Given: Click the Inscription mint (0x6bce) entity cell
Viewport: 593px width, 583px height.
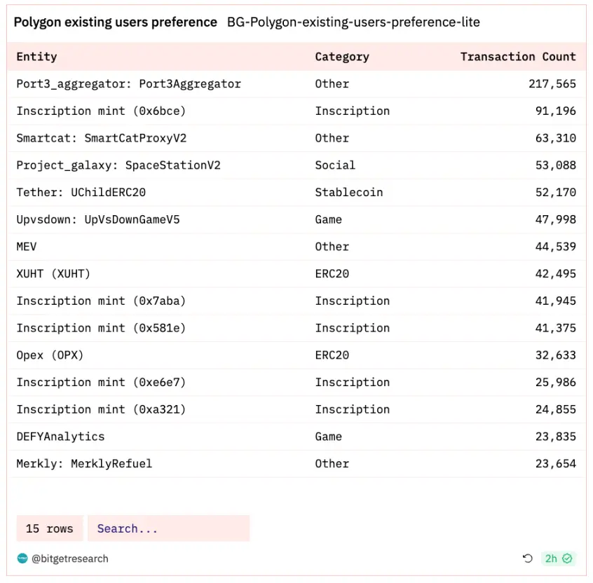Looking at the screenshot, I should (x=102, y=111).
